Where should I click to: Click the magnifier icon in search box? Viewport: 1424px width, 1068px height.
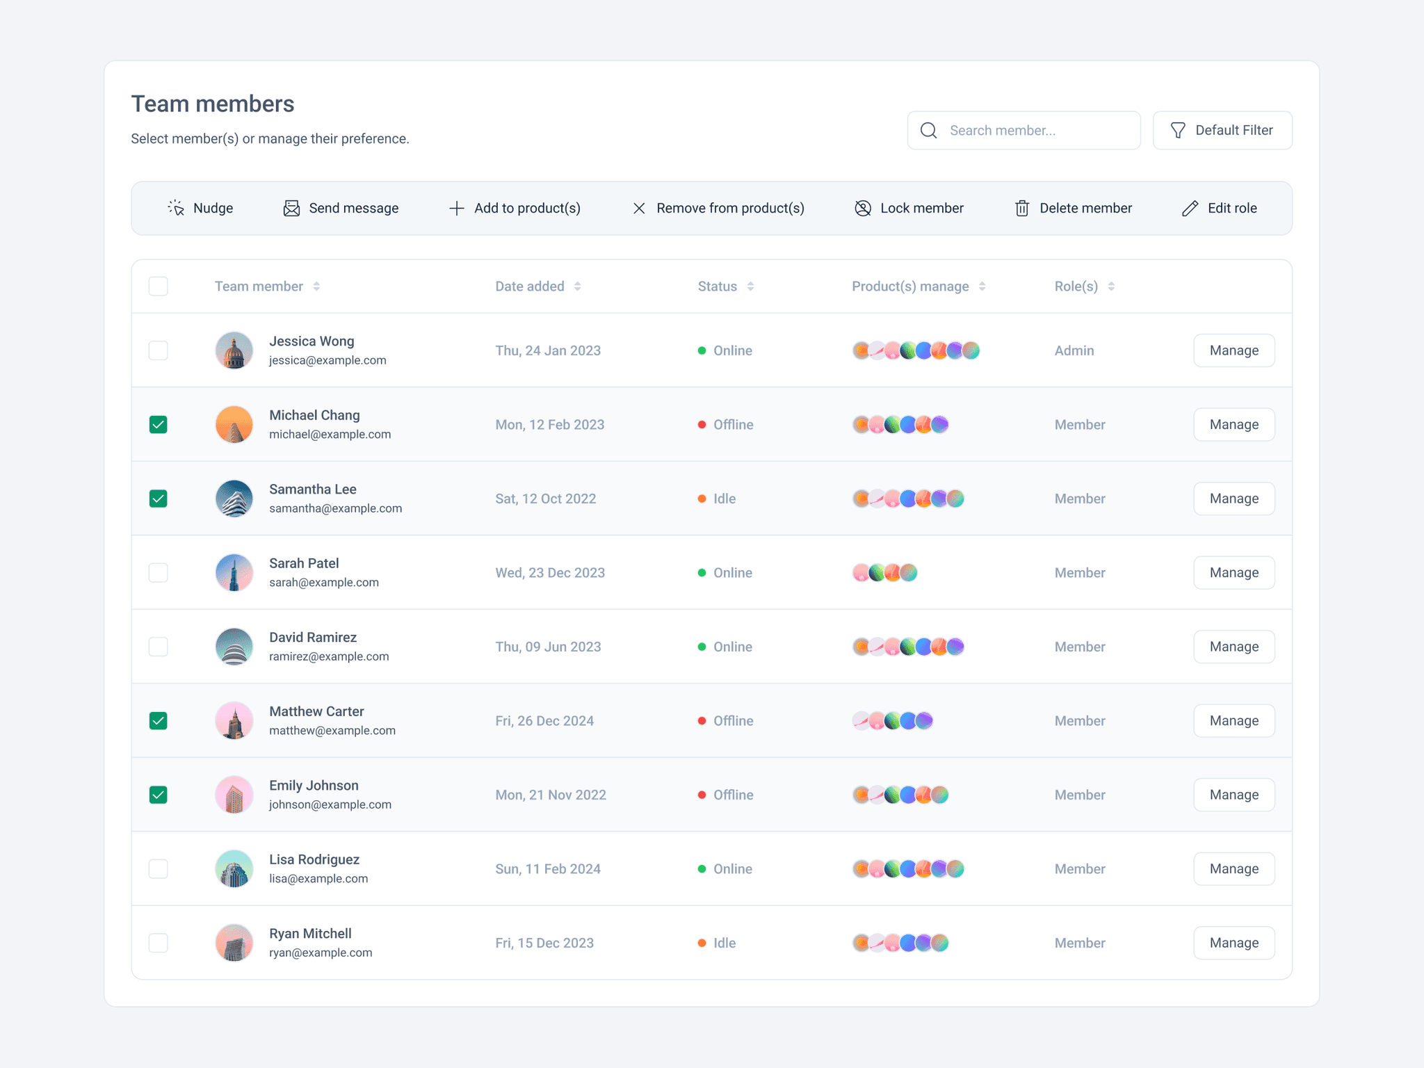928,130
